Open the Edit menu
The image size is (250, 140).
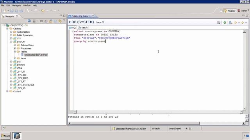8,5
